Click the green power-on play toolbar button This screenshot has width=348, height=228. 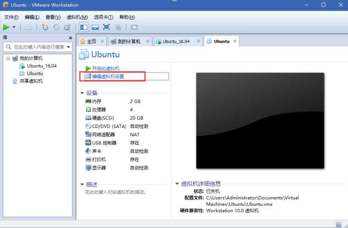click(6, 27)
